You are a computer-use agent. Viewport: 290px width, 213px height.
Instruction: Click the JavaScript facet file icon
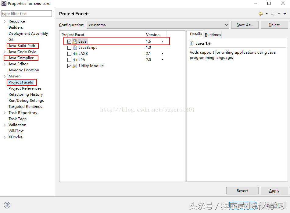coord(75,48)
